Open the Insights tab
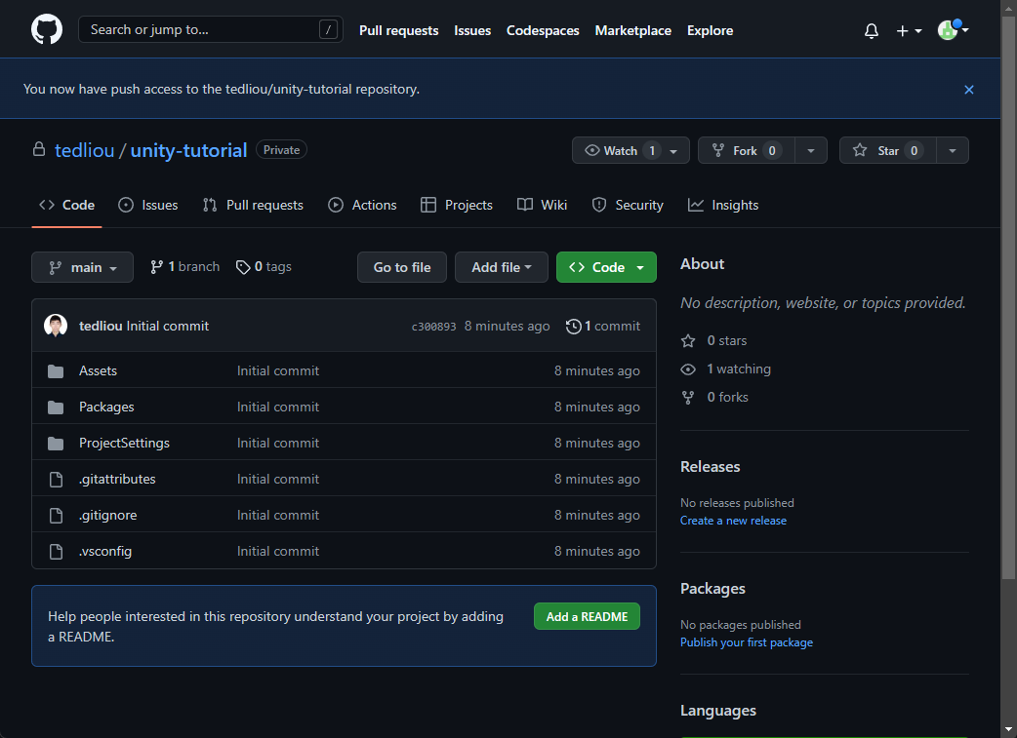 723,205
